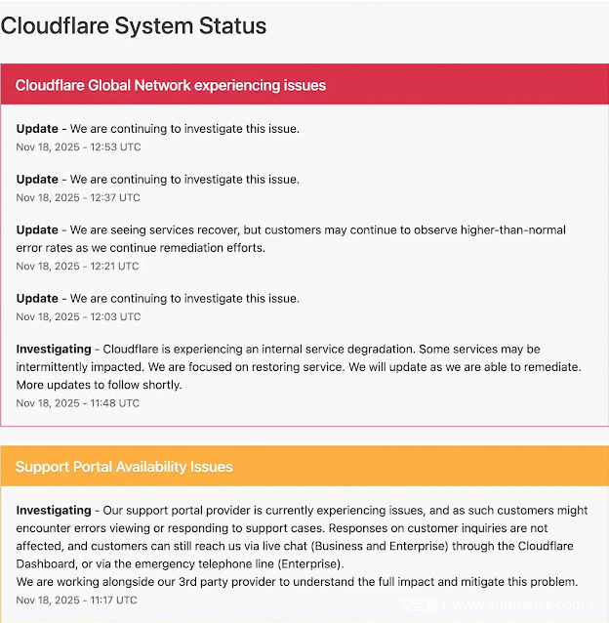This screenshot has width=609, height=623.
Task: Click the bold Investigating label in Global Network incident
Action: click(54, 349)
